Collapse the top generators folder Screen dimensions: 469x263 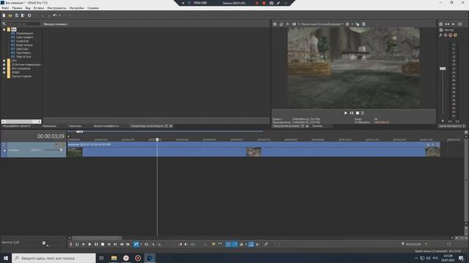point(4,29)
